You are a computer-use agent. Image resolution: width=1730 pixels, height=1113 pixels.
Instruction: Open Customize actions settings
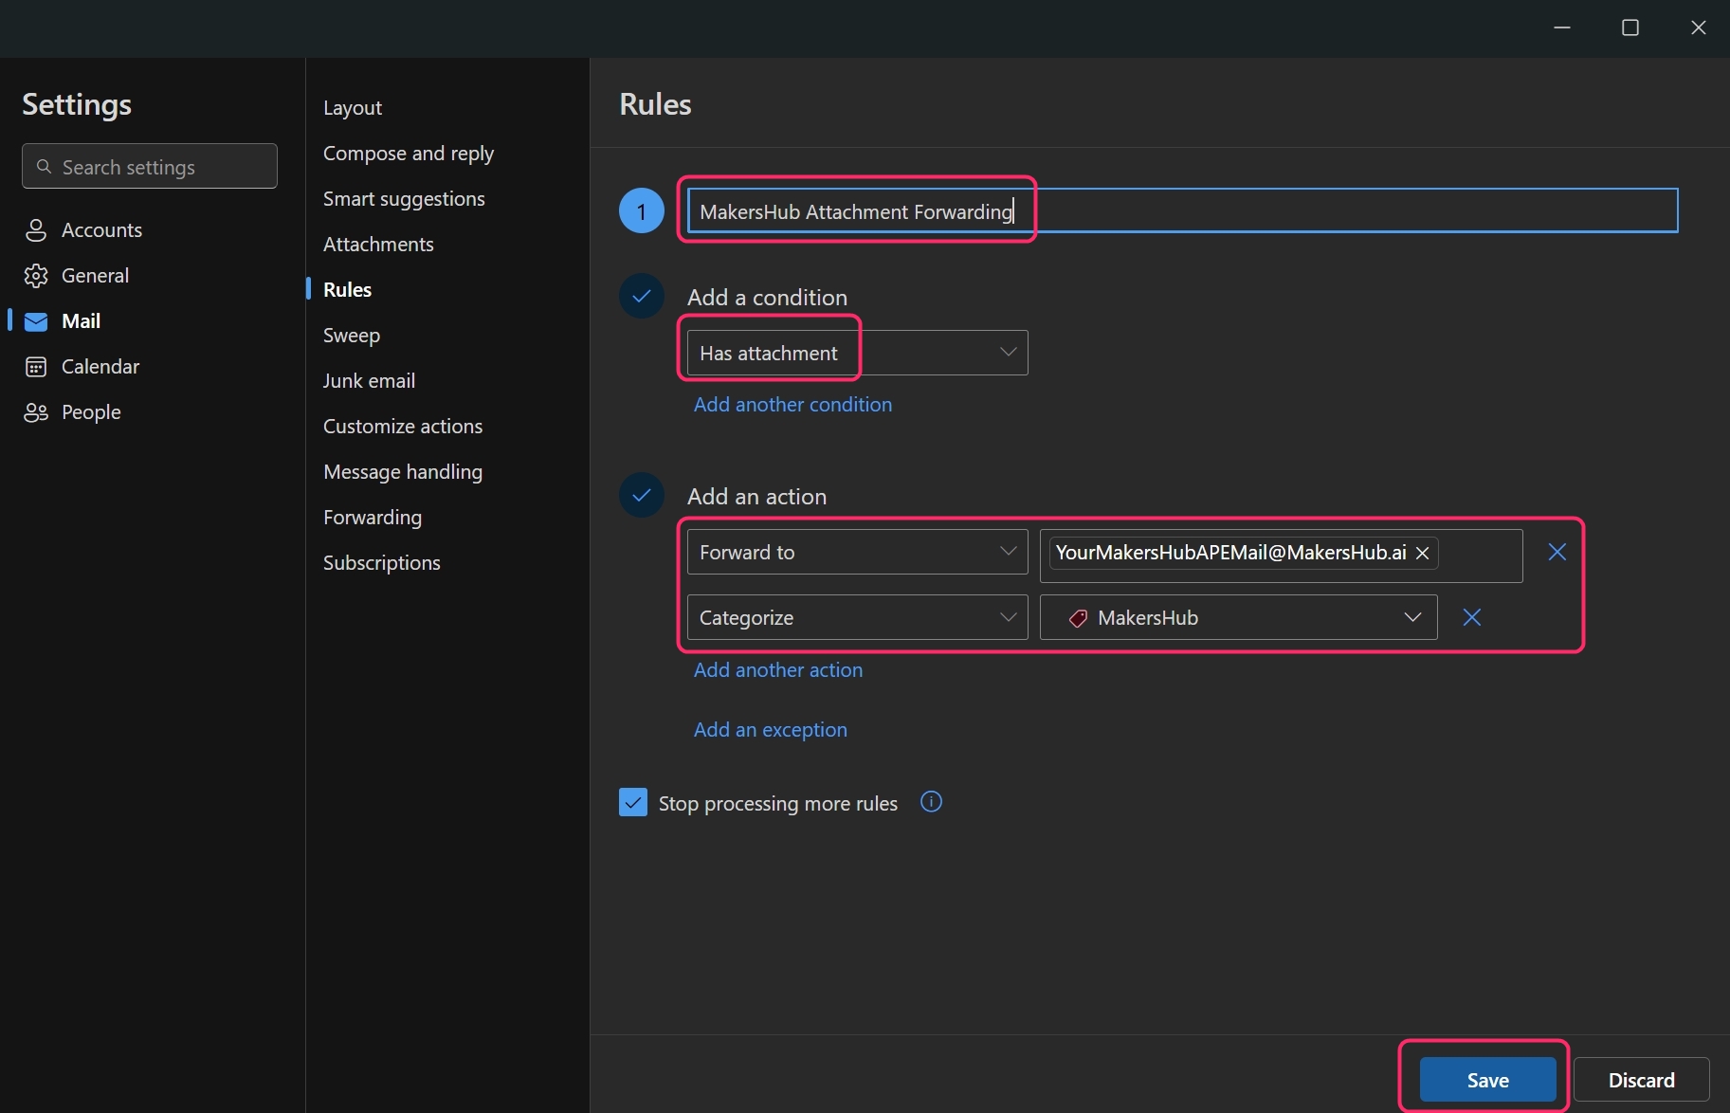tap(403, 426)
